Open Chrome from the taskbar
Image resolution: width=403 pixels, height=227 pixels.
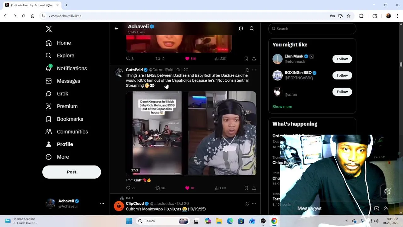274,221
